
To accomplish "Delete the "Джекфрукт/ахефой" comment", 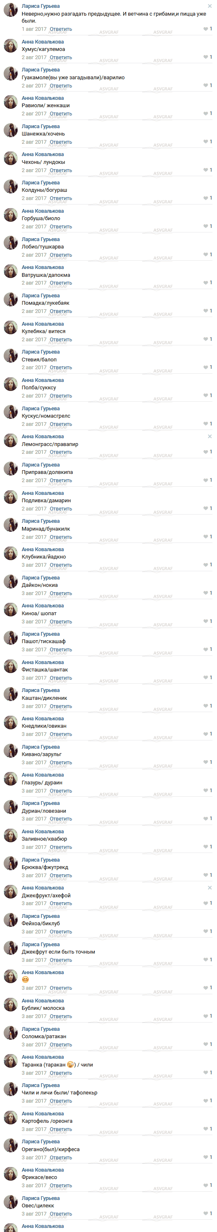I will pos(210,887).
